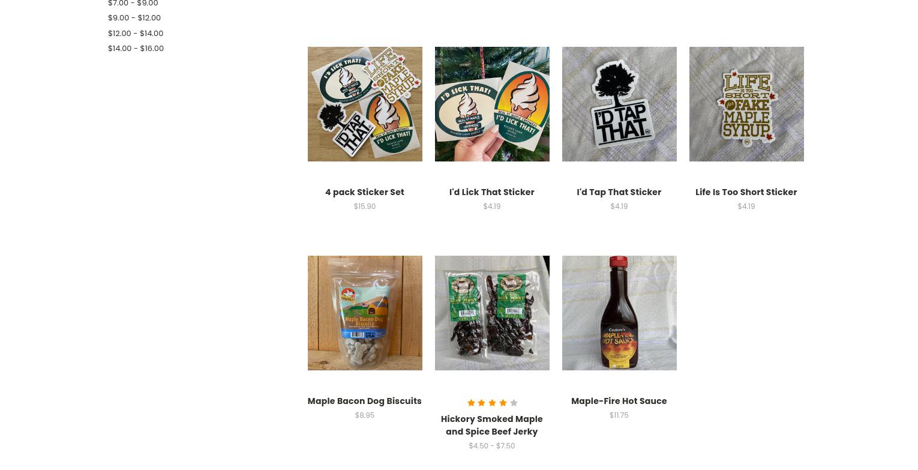
Task: Open the I'd Lick That Sticker photo
Action: [x=492, y=104]
